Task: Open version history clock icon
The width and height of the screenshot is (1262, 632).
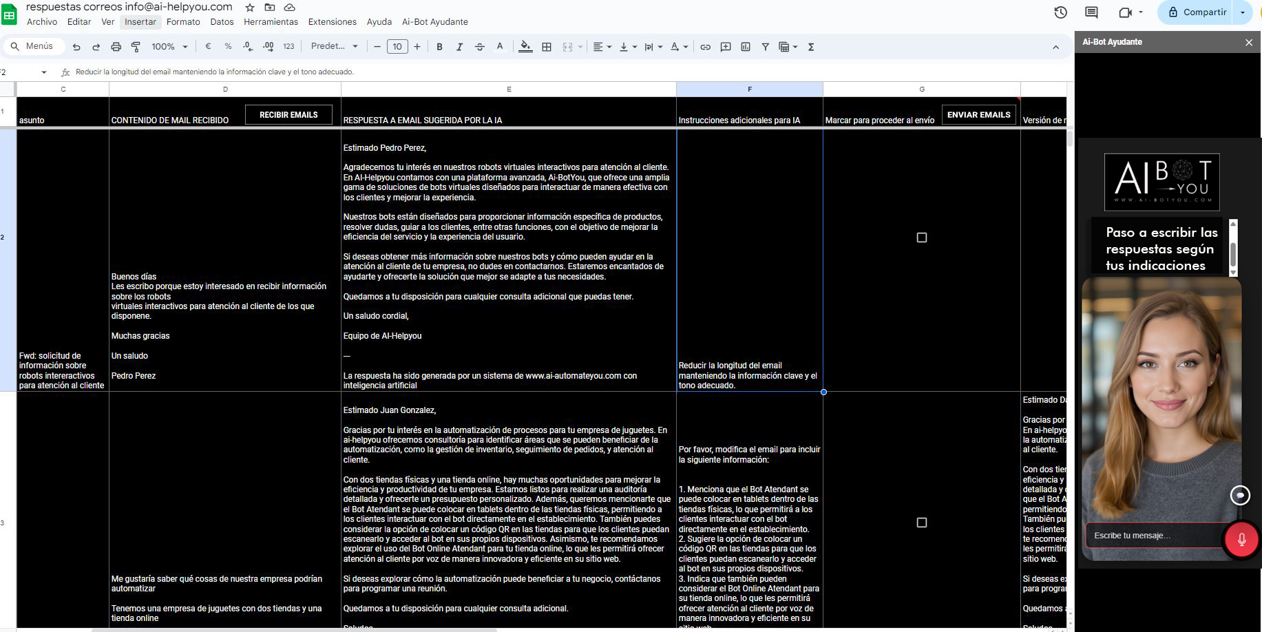Action: pos(1060,12)
